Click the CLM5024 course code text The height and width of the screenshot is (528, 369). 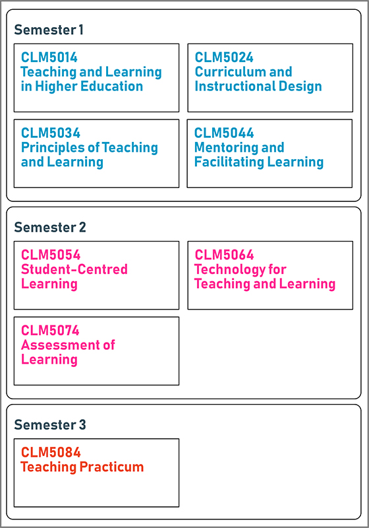pos(224,57)
